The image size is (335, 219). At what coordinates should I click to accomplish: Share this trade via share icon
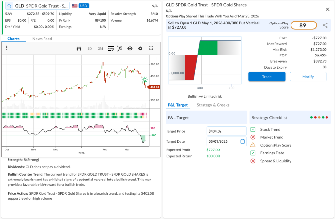pyautogui.click(x=325, y=25)
